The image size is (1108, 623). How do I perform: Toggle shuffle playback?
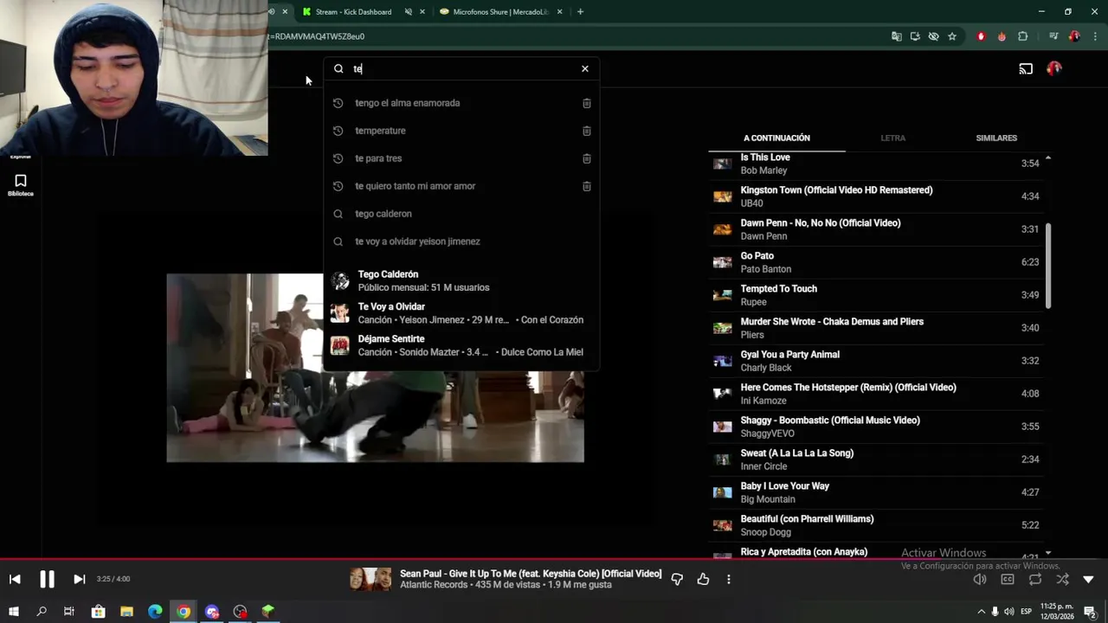(x=1062, y=579)
